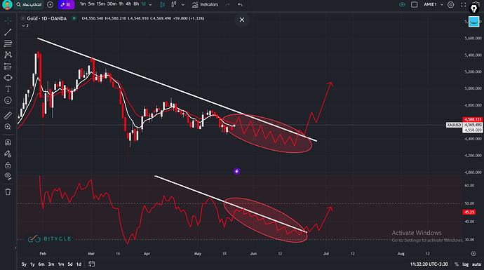484x270 pixels.
Task: Delete drawings with trash icon
Action: tap(8, 192)
